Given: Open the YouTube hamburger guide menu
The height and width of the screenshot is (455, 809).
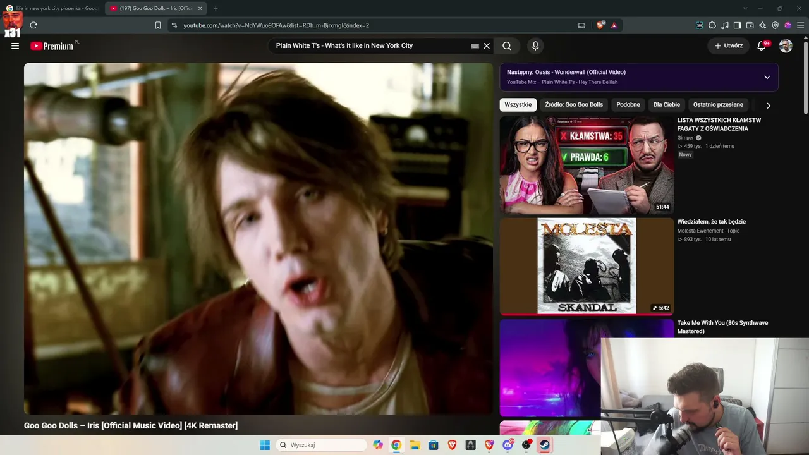Looking at the screenshot, I should 15,46.
